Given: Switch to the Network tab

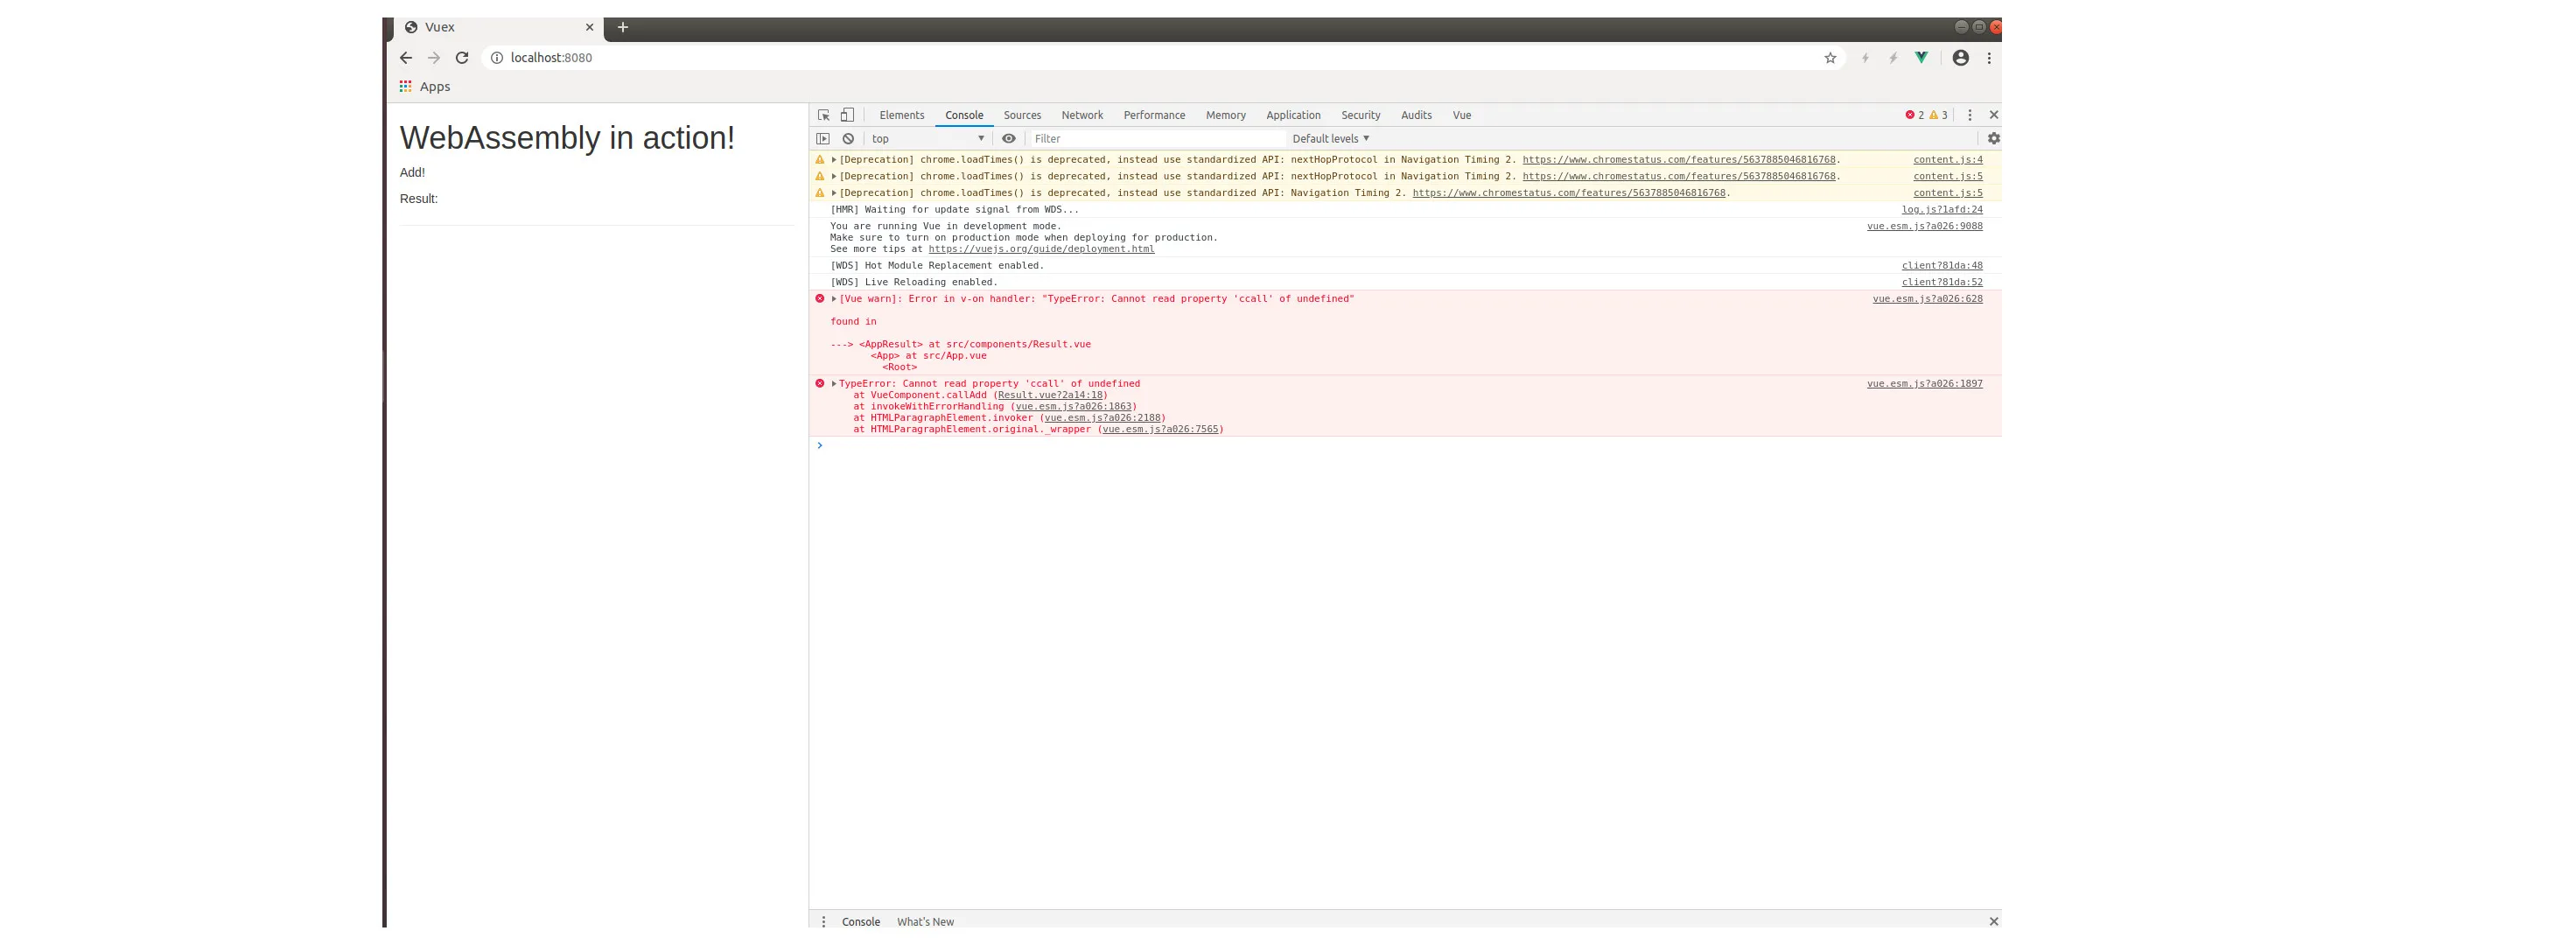Looking at the screenshot, I should (1082, 115).
